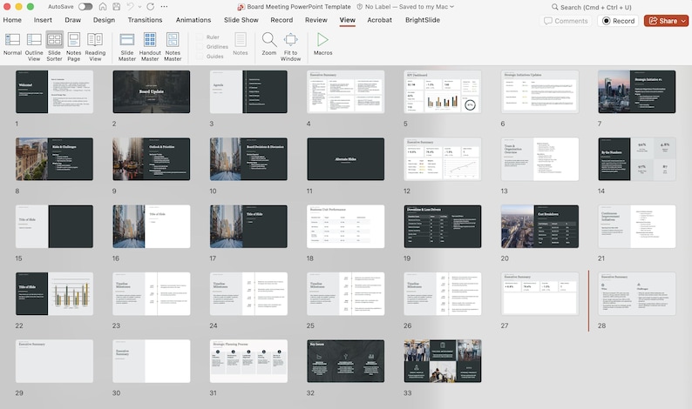Click the Home icon in title bar
692x409 pixels.
[x=102, y=7]
